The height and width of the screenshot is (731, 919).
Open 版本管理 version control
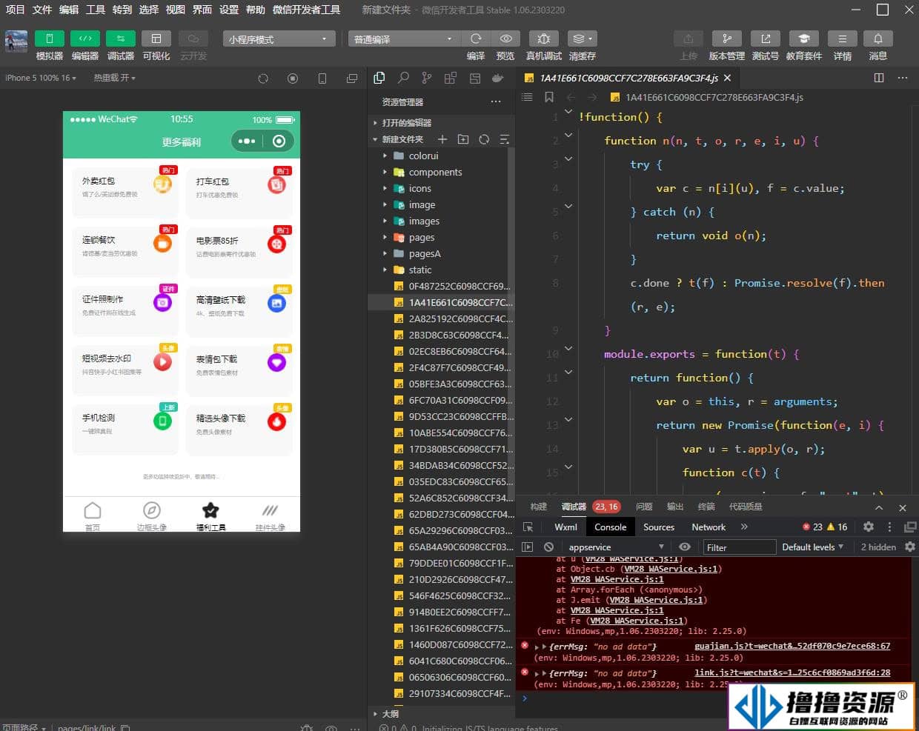click(727, 39)
